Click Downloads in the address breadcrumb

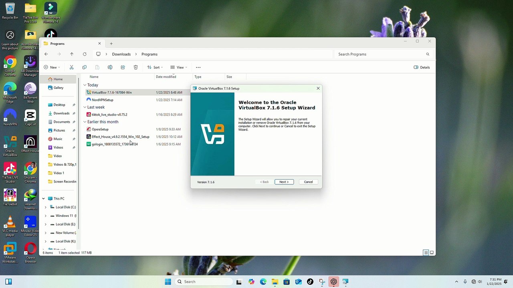(121, 54)
